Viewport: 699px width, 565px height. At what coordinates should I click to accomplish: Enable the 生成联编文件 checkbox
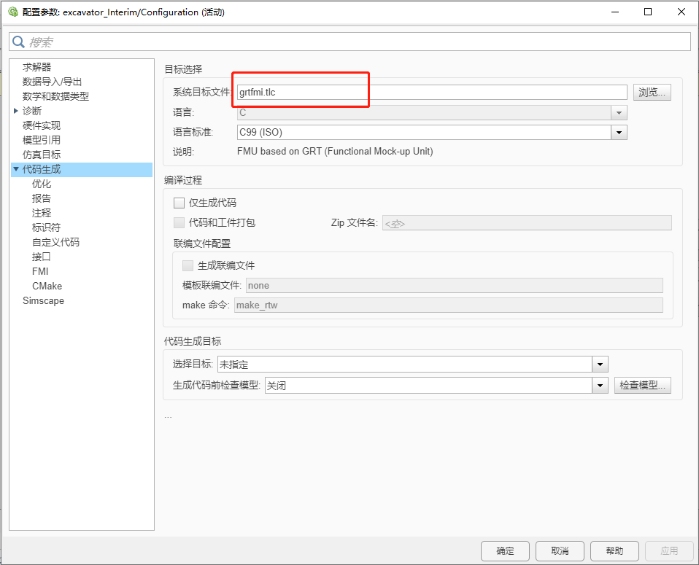coord(188,266)
